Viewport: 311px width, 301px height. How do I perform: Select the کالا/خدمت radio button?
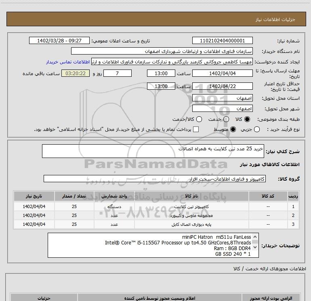point(199,119)
